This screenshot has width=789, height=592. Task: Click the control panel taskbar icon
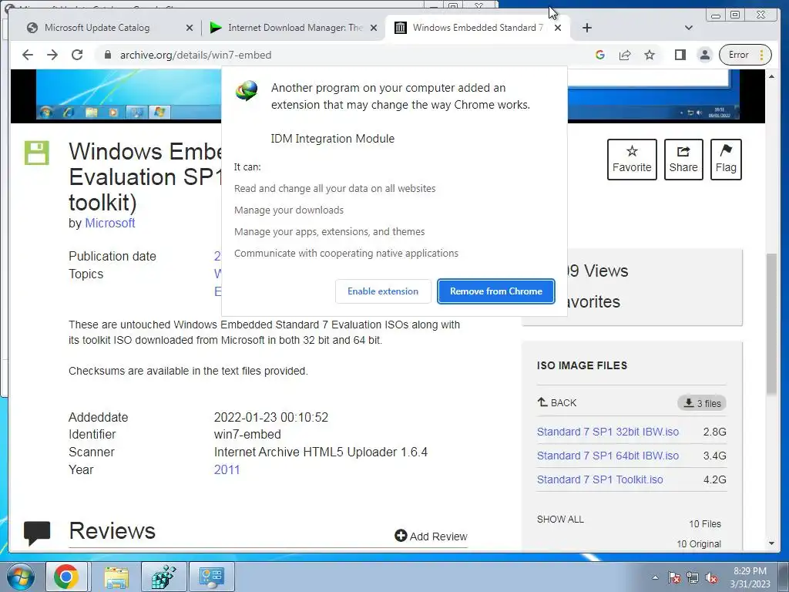(x=211, y=577)
